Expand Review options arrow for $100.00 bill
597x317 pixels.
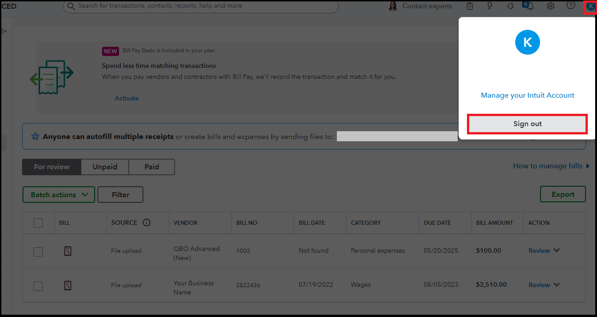click(x=557, y=250)
